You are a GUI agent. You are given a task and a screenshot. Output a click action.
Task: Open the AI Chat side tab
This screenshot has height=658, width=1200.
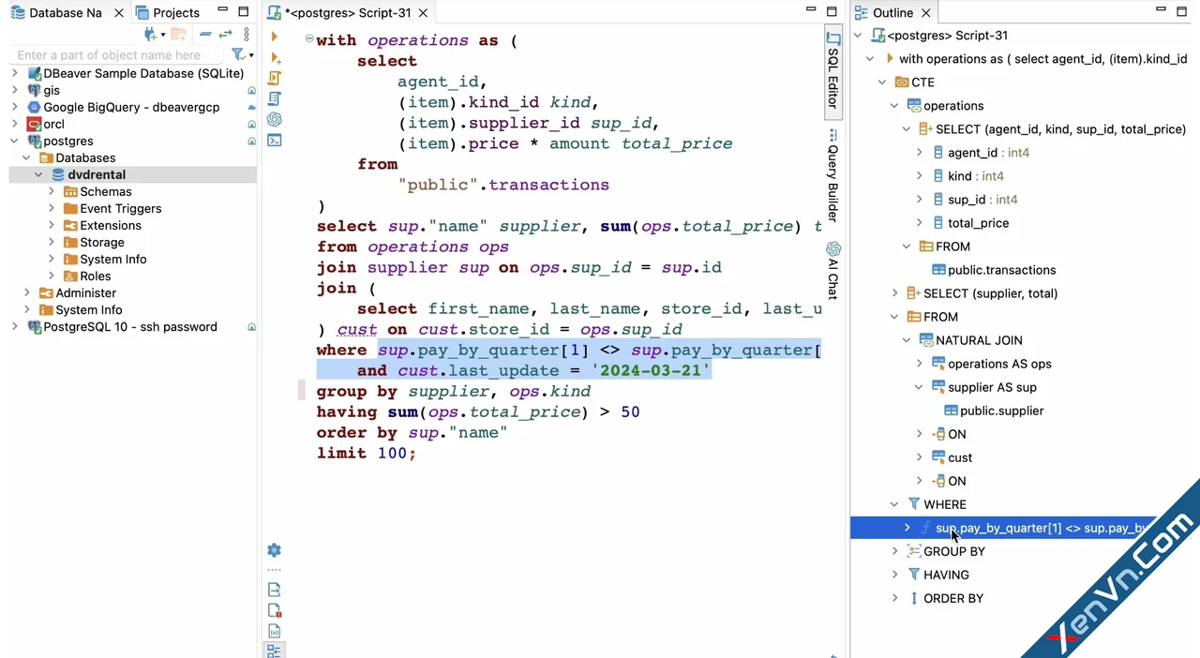(x=832, y=271)
